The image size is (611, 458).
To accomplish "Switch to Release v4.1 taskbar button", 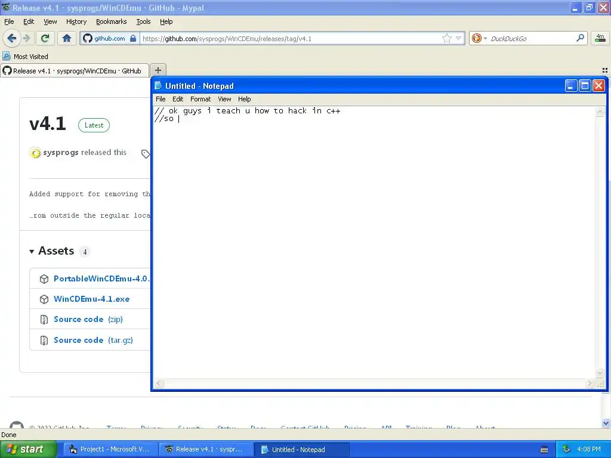I will [206, 449].
